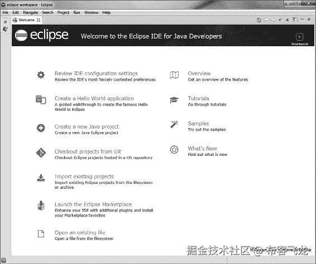Viewport: 316px width, 264px height.
Task: Click the Eclipse icon in the title bar
Action: (x=3, y=4)
